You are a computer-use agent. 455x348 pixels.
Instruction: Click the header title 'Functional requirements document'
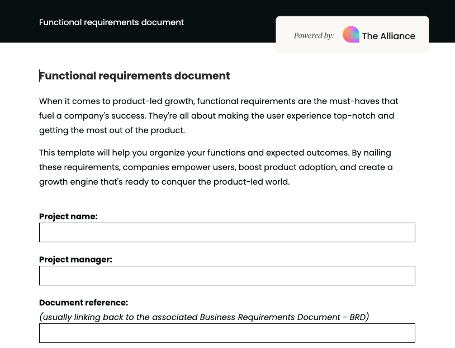click(111, 22)
